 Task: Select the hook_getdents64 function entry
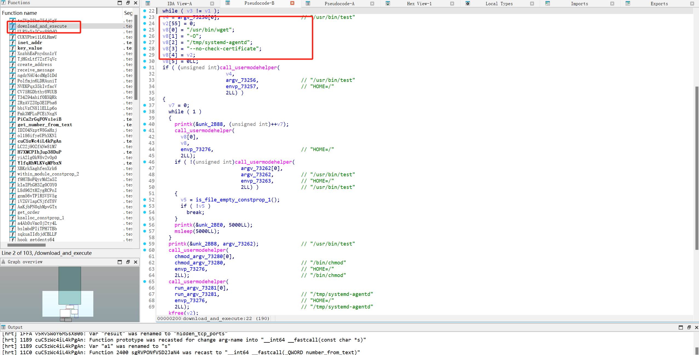36,239
